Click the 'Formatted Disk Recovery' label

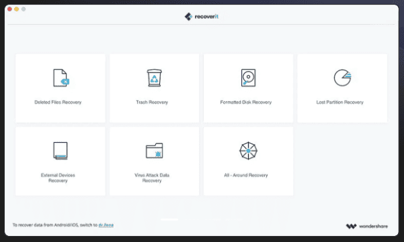click(246, 103)
